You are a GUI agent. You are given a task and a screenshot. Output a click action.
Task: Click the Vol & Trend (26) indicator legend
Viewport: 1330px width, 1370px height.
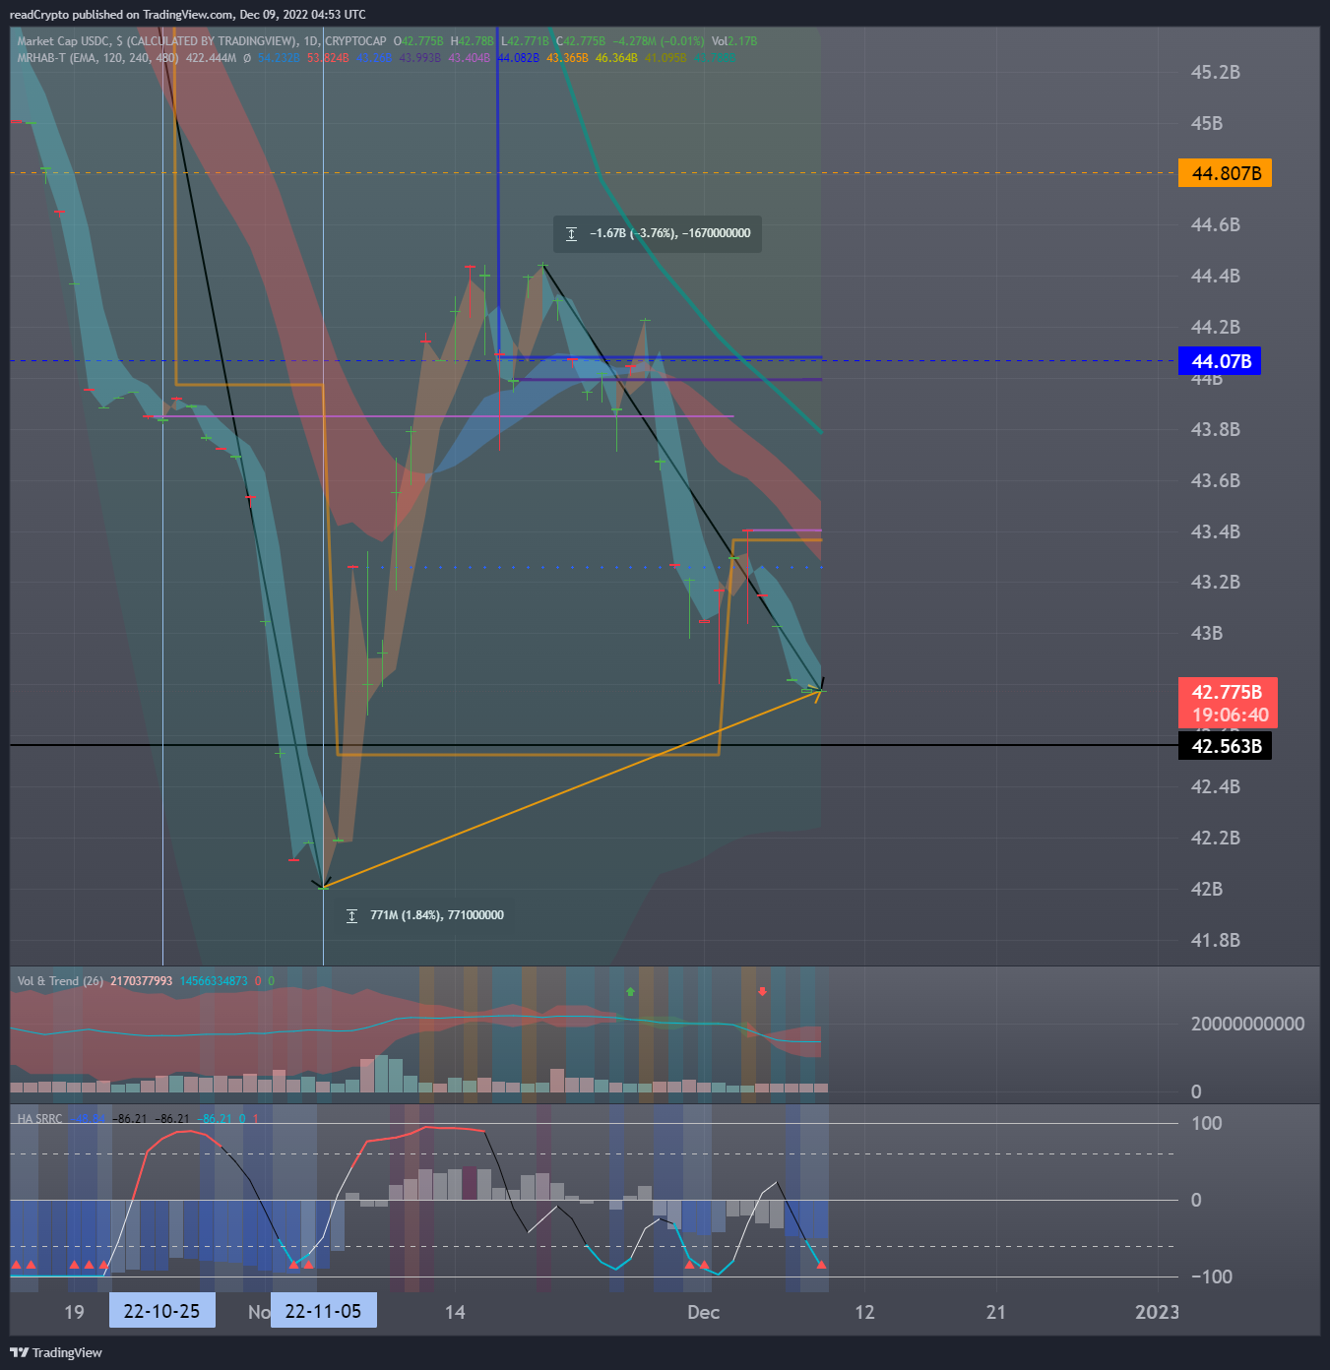[60, 981]
